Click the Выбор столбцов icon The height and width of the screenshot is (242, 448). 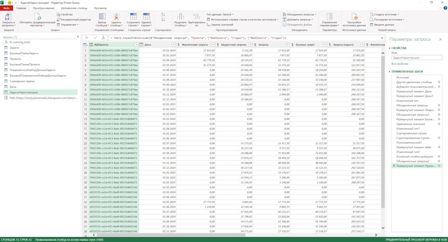tap(102, 16)
